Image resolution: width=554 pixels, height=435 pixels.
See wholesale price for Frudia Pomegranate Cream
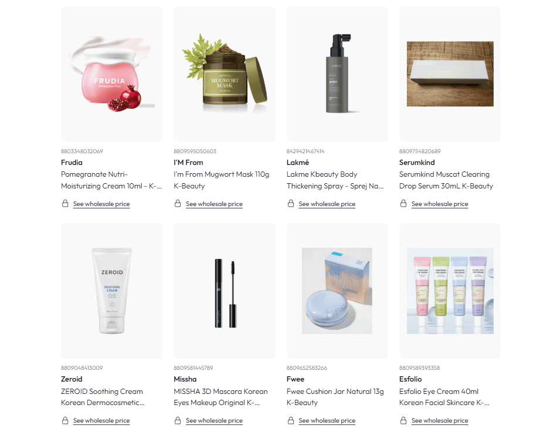click(101, 204)
